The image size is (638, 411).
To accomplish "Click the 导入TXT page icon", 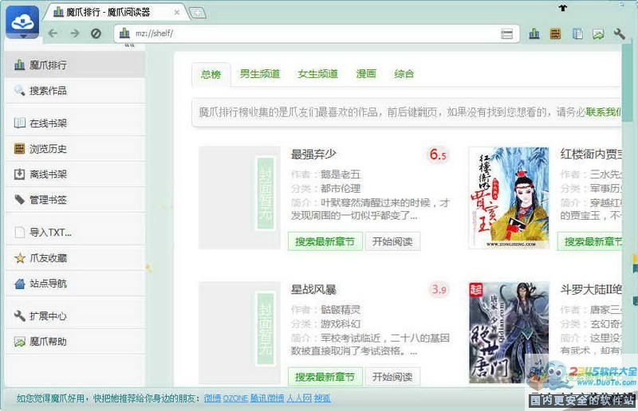I will (19, 232).
